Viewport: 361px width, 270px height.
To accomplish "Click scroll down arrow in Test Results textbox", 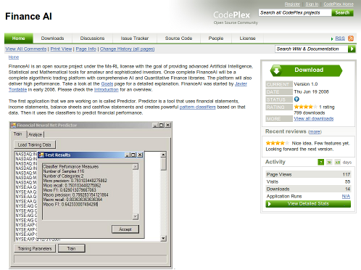I will click(x=136, y=217).
